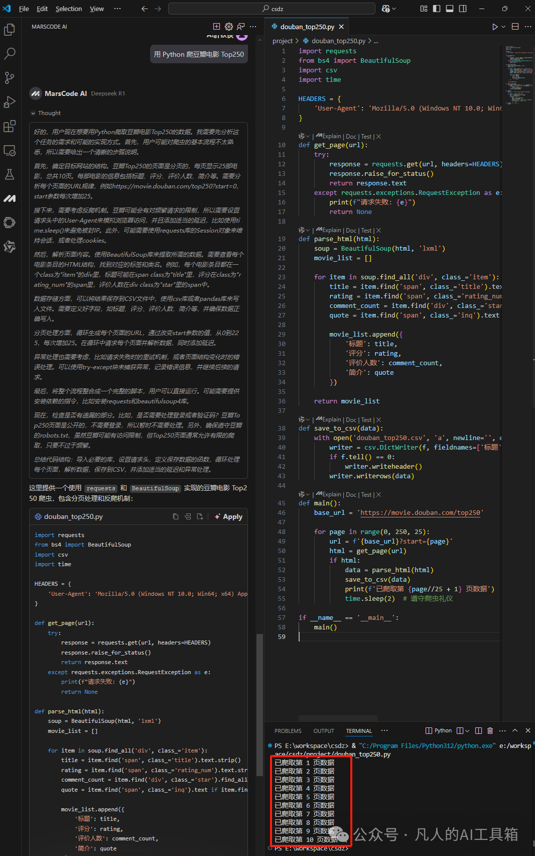Image resolution: width=535 pixels, height=856 pixels.
Task: Open terminal launch profile dropdown
Action: click(467, 730)
